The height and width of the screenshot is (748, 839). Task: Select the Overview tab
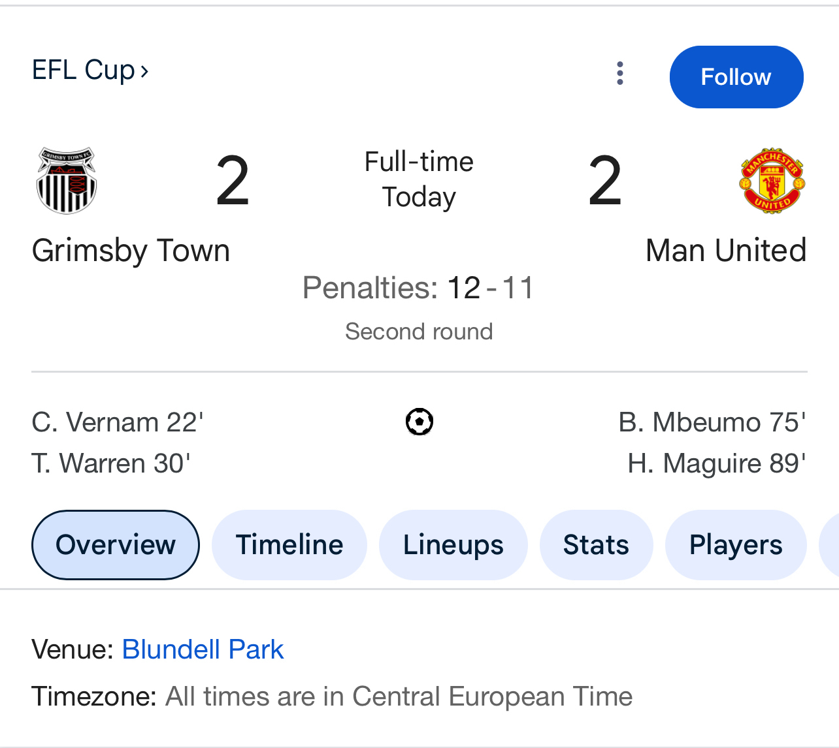click(x=116, y=545)
